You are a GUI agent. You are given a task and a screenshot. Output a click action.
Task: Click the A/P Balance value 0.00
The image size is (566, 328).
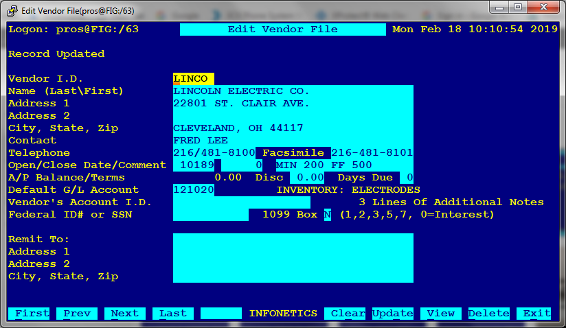tap(228, 177)
